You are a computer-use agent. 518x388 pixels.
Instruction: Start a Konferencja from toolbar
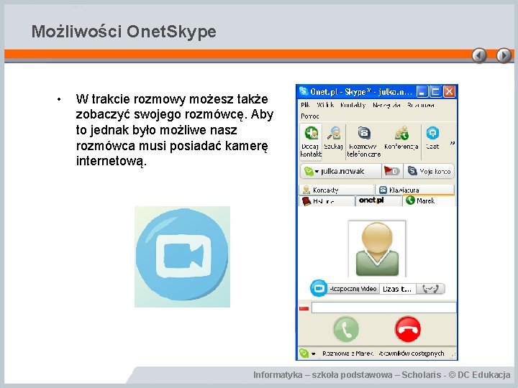click(401, 139)
